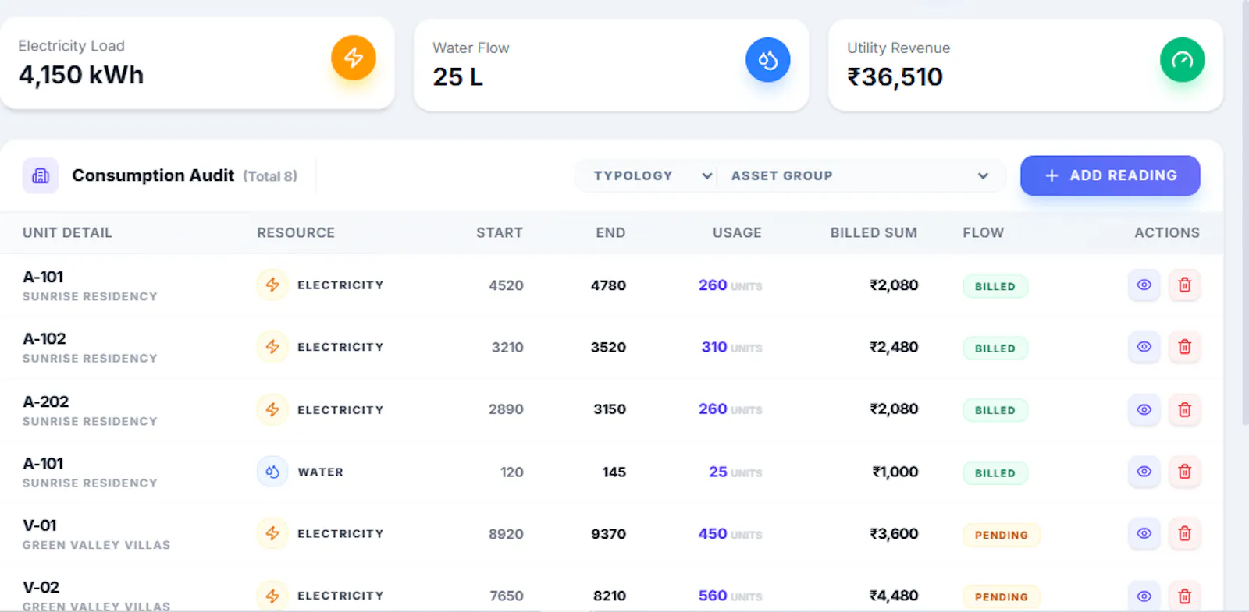View A-101 water reading details

click(x=1144, y=472)
